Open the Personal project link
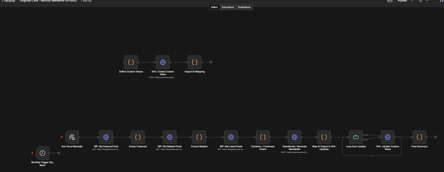The image size is (444, 172). tap(8, 1)
